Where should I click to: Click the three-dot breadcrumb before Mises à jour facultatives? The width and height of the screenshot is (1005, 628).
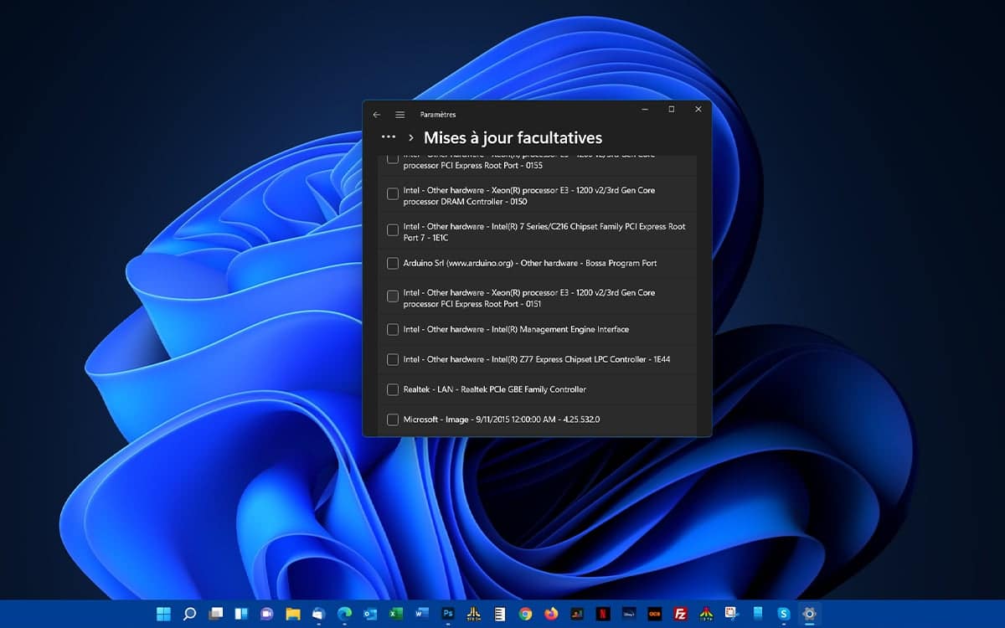[x=388, y=136]
